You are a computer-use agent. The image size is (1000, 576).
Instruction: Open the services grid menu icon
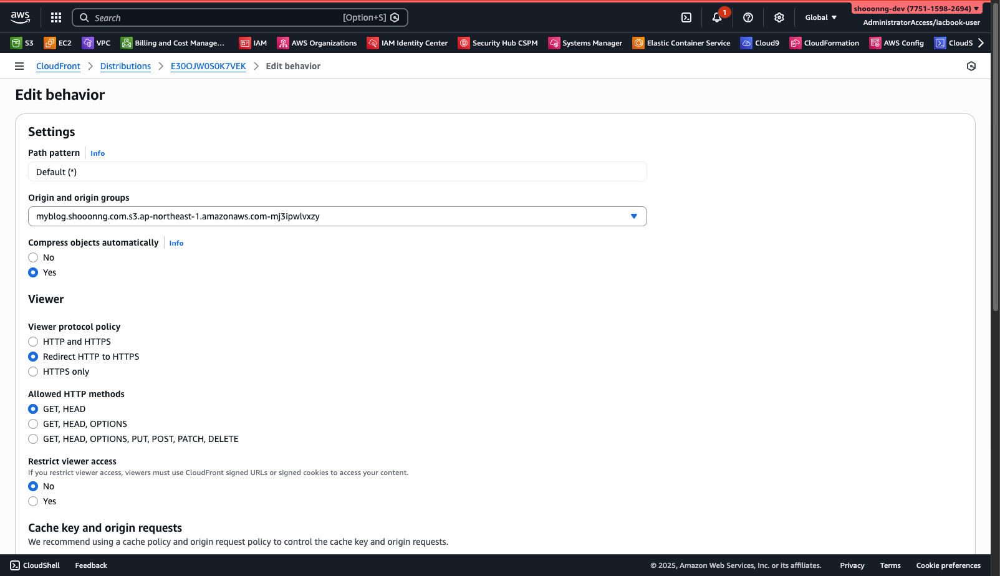click(x=56, y=17)
